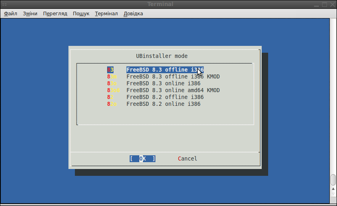Select FreeBSD 8.3 online i386 entry
337x206 pixels.
[163, 83]
